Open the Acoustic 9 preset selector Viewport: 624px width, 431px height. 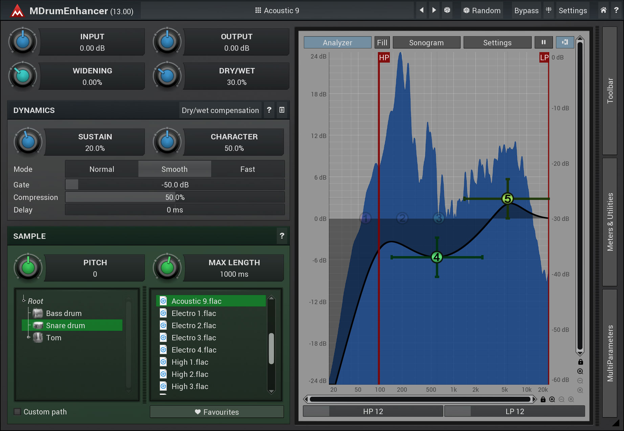(277, 10)
